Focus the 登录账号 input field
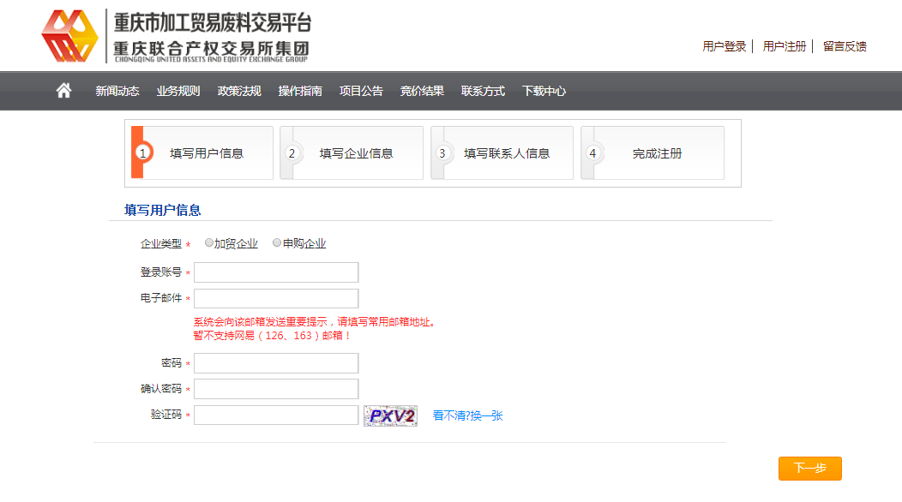Viewport: 902px width, 502px height. 276,272
